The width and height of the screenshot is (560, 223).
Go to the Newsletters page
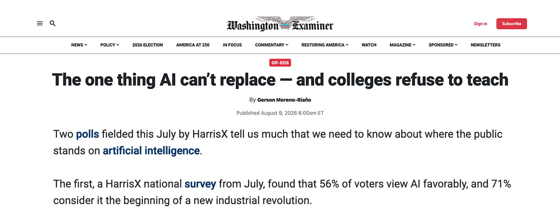(x=485, y=45)
